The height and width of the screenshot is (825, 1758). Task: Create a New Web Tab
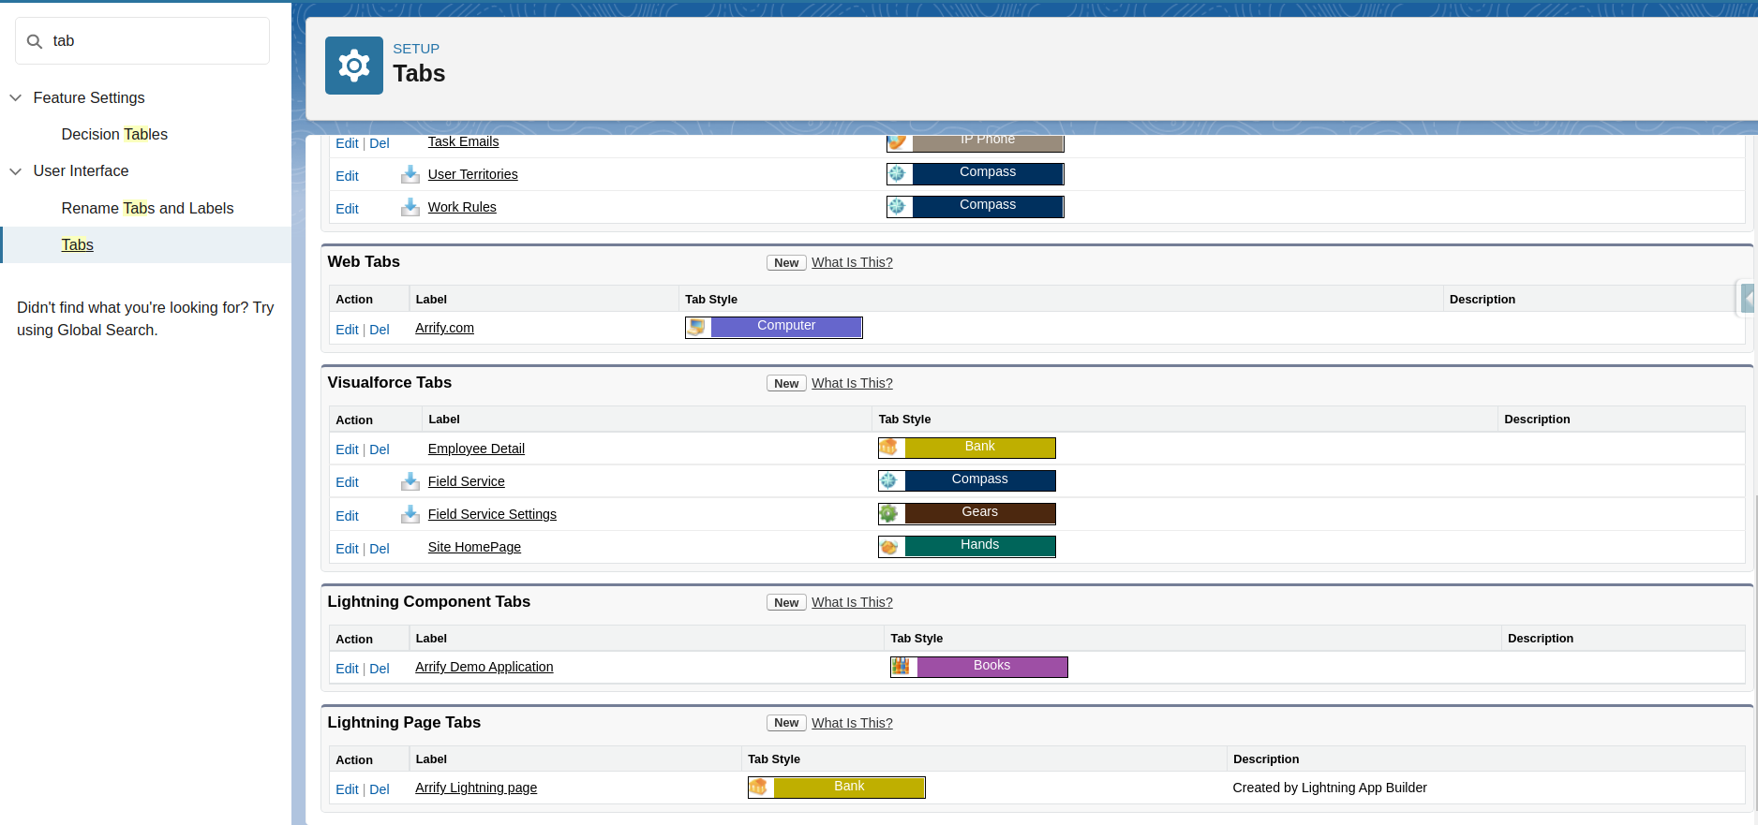[786, 263]
